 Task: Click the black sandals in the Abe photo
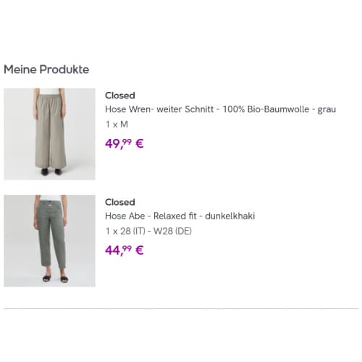point(55,279)
